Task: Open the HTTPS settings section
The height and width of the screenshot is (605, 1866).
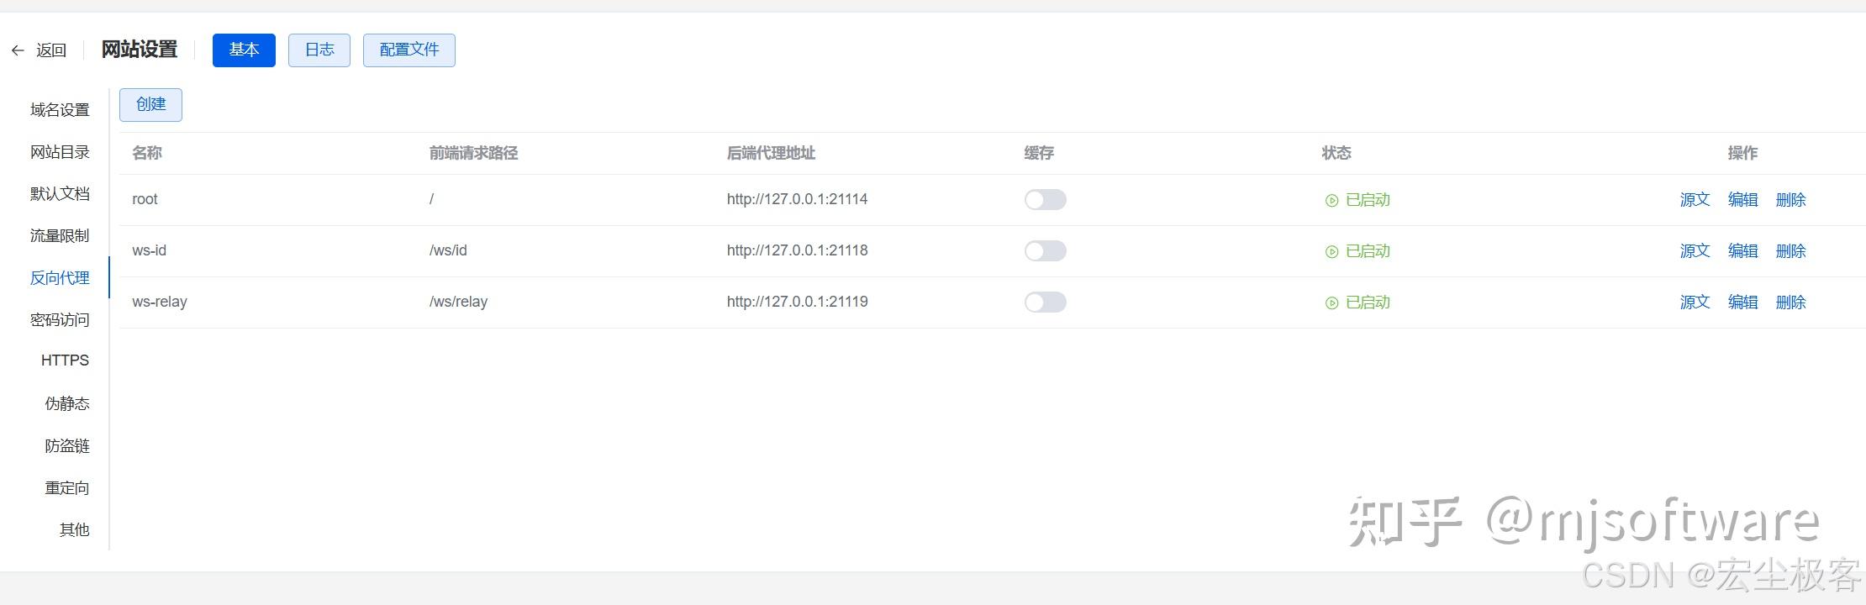Action: (x=65, y=360)
